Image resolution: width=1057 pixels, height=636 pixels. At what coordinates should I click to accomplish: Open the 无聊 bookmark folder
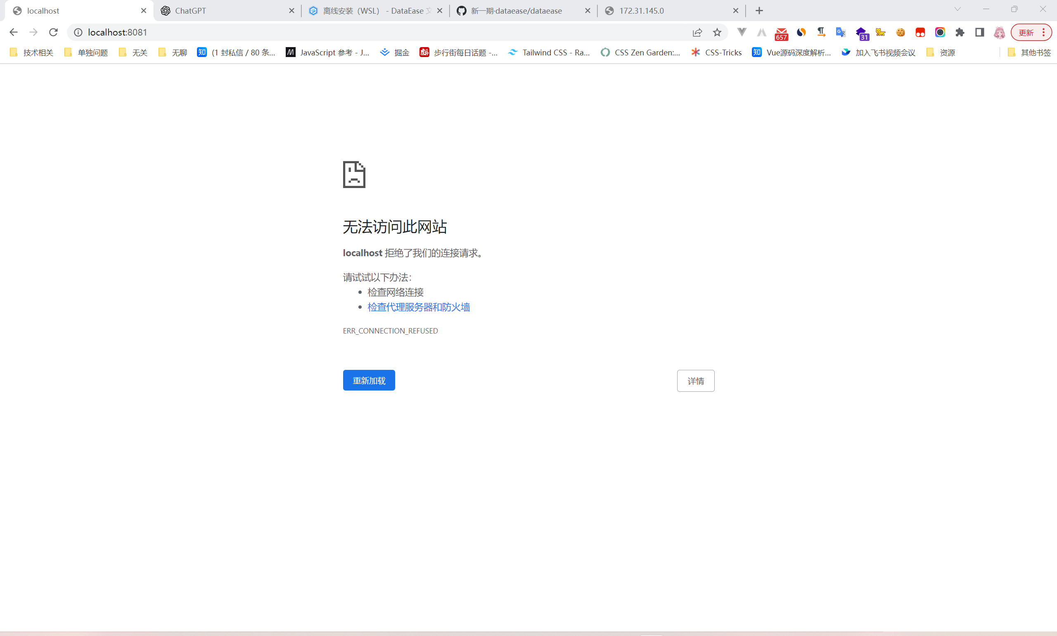coord(173,52)
